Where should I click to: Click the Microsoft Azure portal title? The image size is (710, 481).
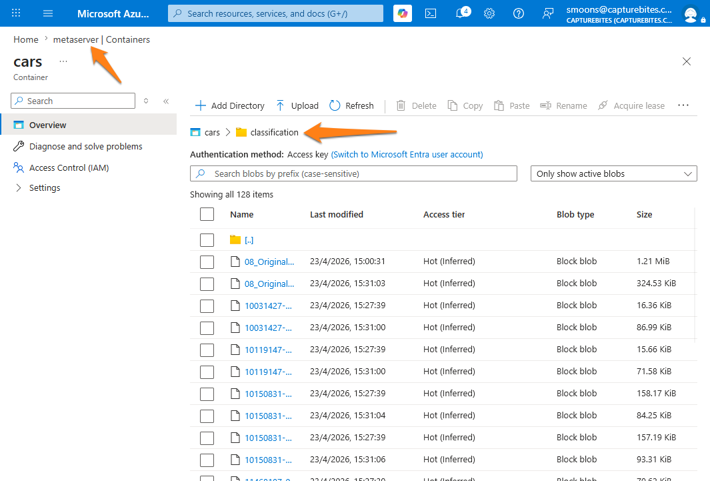(x=113, y=13)
